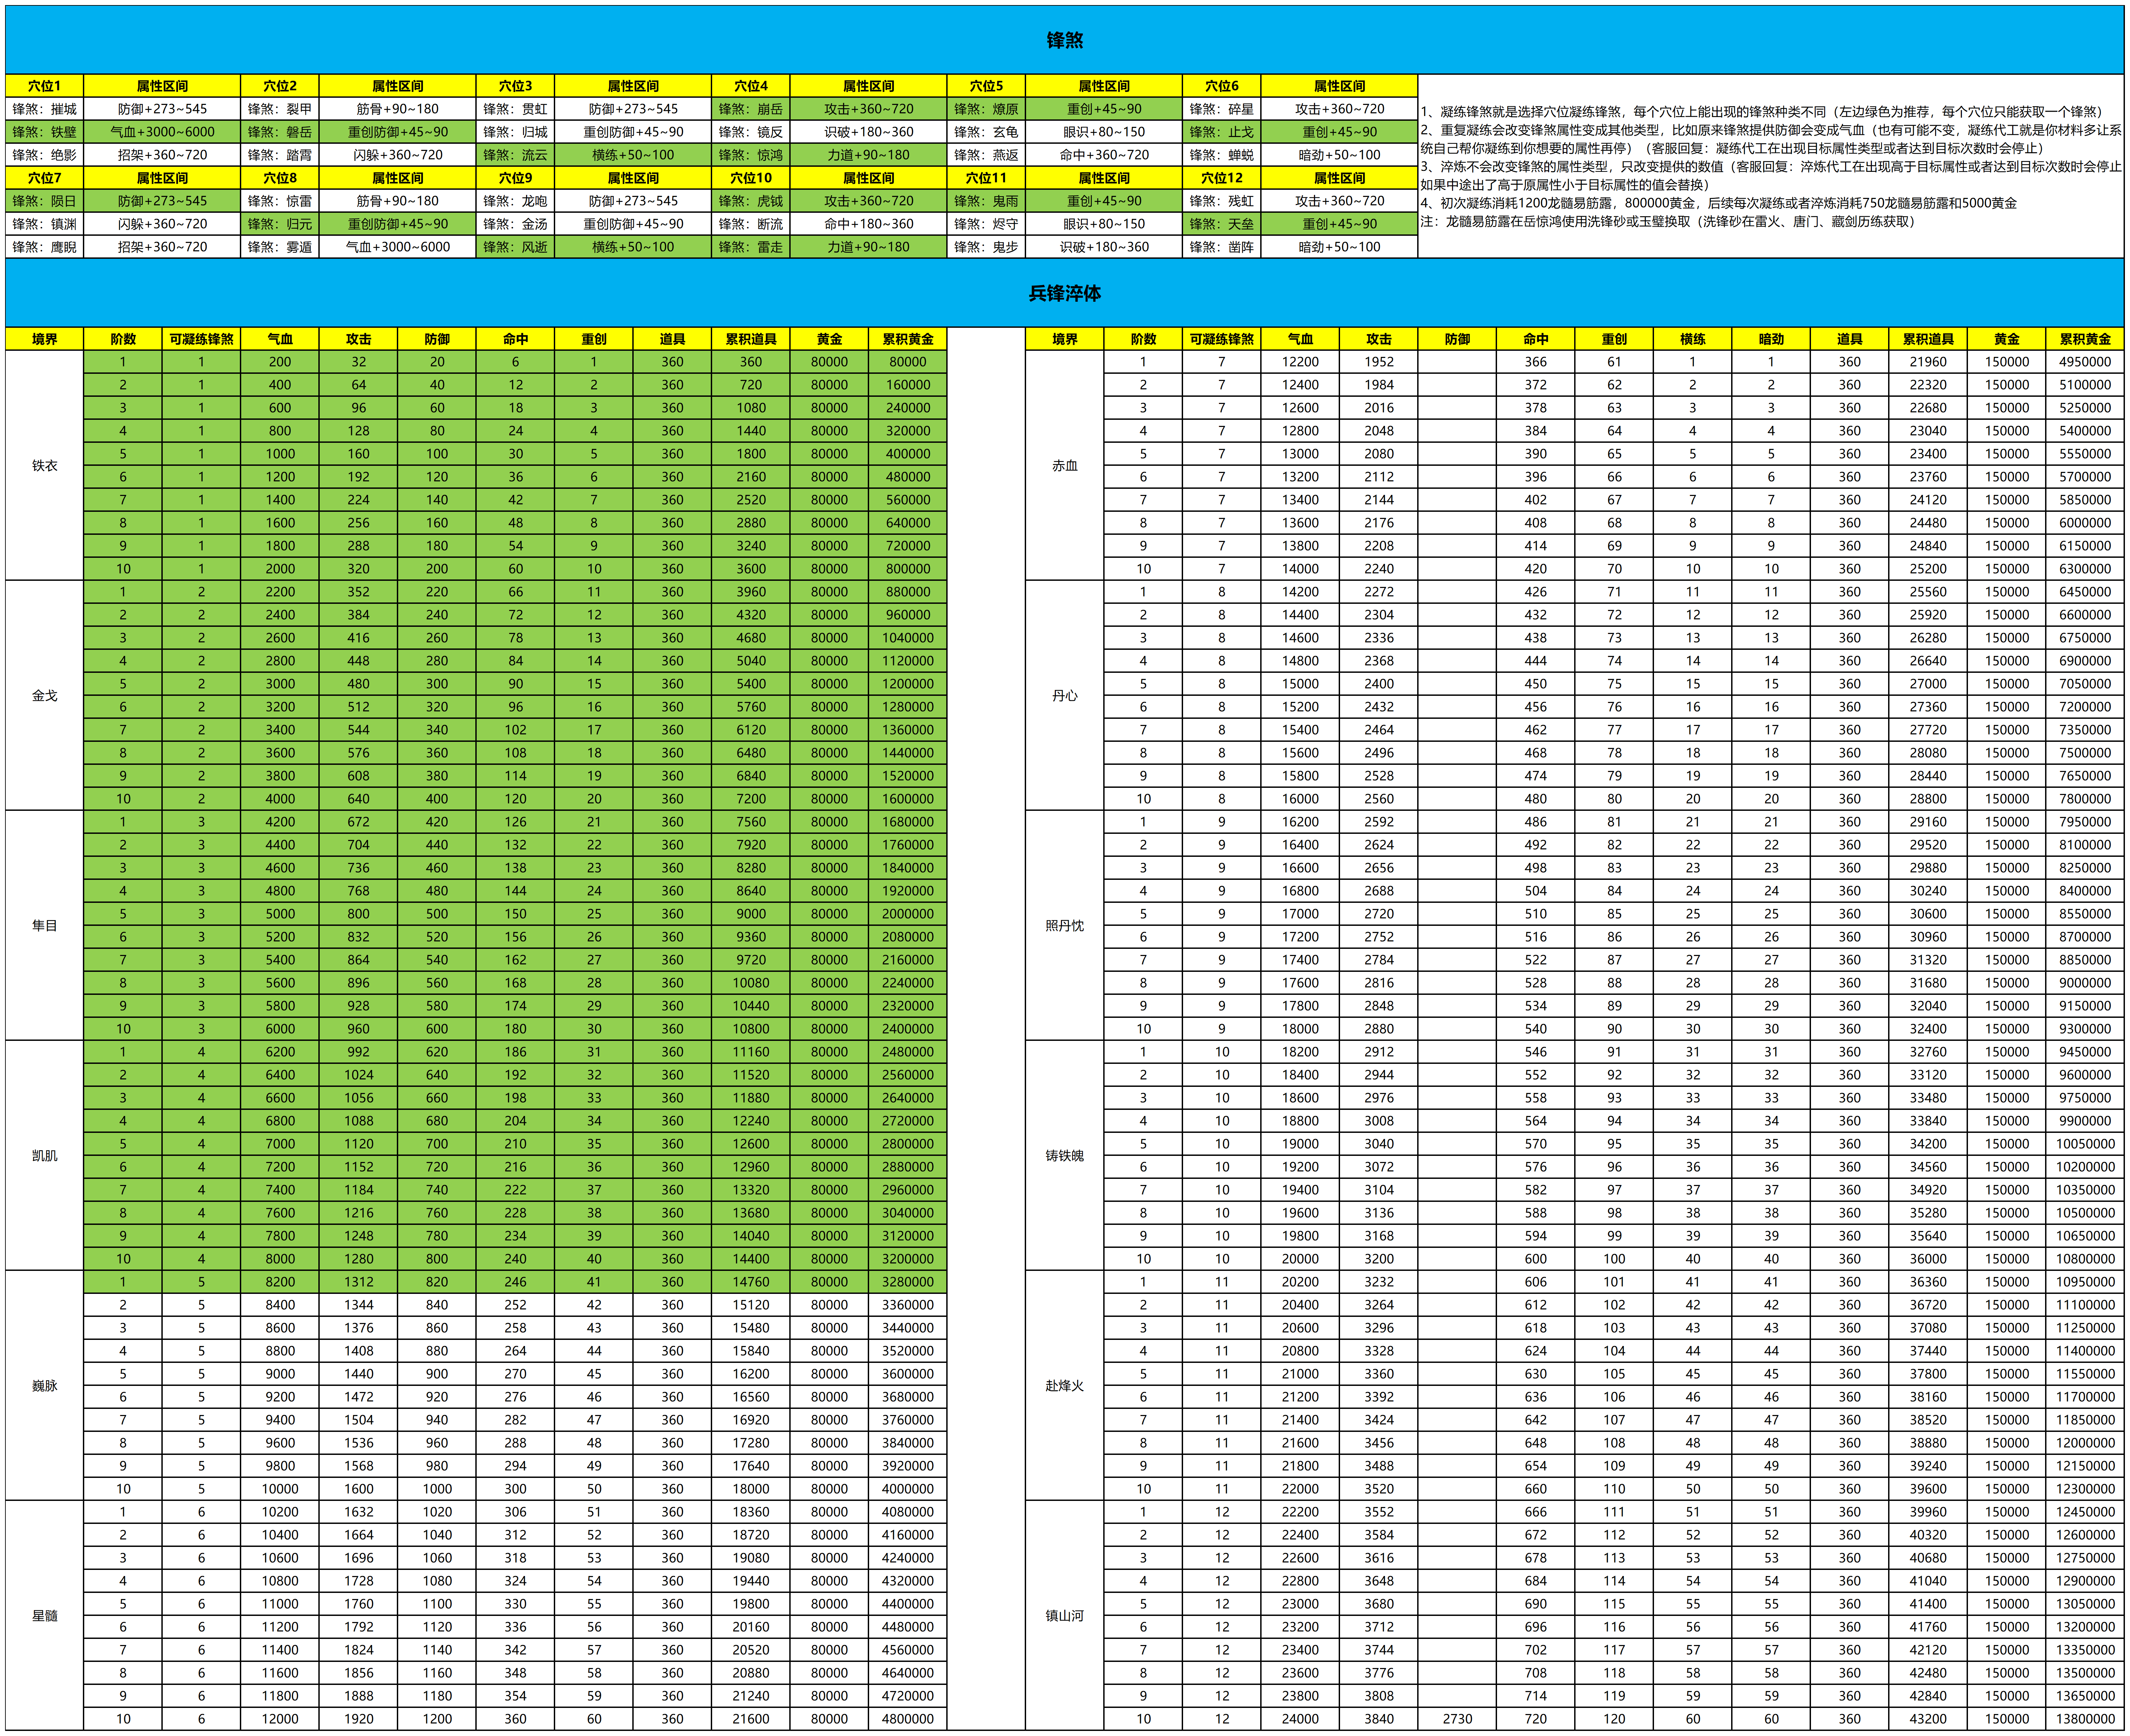2130x1736 pixels.
Task: Select the cell 锋煞:陨日
Action: (44, 201)
